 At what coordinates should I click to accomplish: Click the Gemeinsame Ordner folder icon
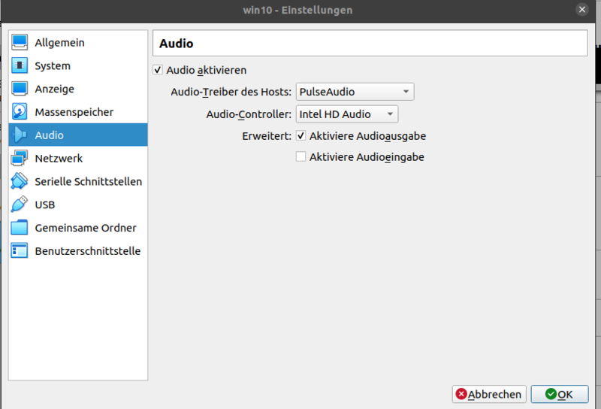point(20,228)
